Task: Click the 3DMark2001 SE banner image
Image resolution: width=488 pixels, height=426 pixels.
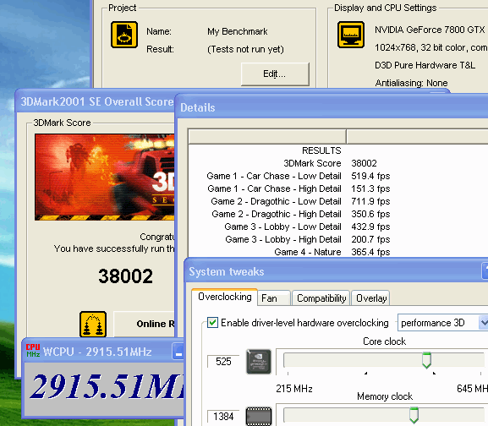Action: (105, 177)
